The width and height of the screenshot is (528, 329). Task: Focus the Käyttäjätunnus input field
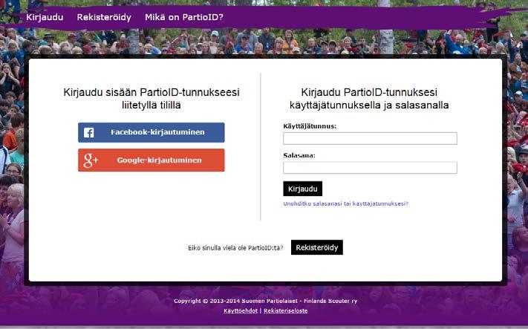click(x=370, y=138)
